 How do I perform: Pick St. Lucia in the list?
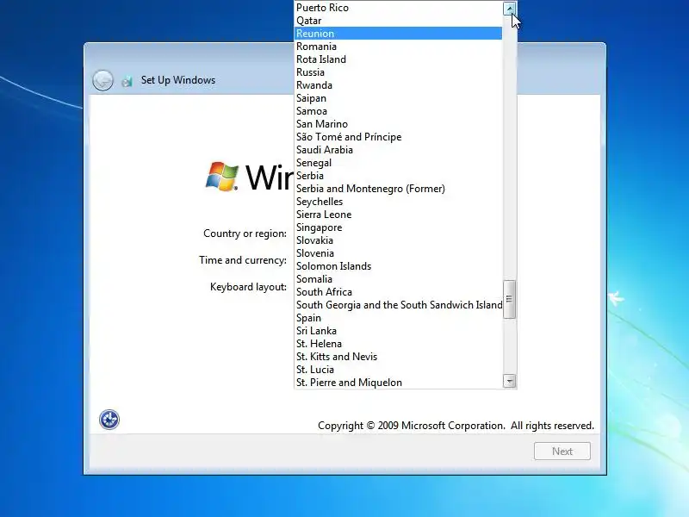tap(398, 370)
